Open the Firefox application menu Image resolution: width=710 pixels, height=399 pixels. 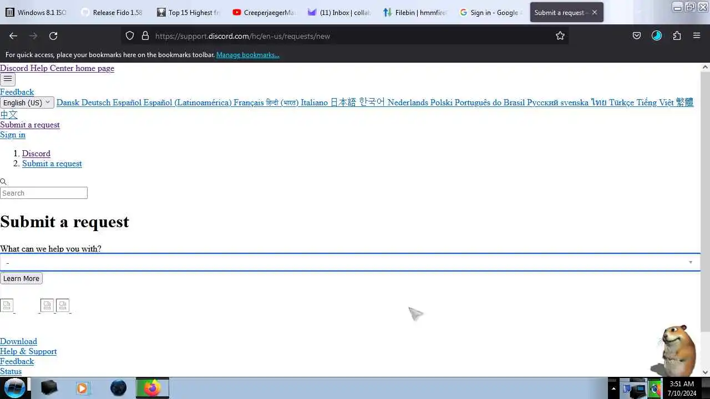pos(697,36)
